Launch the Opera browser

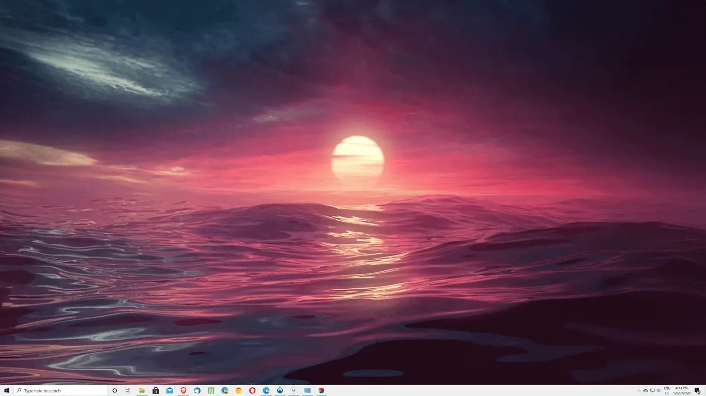pos(252,391)
